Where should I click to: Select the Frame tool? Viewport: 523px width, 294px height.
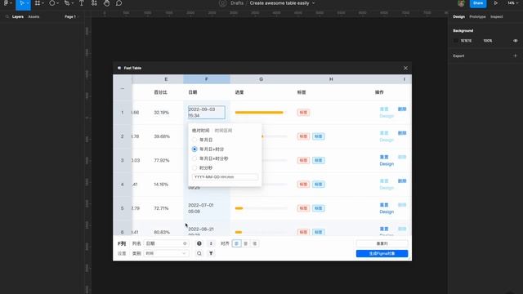point(38,3)
